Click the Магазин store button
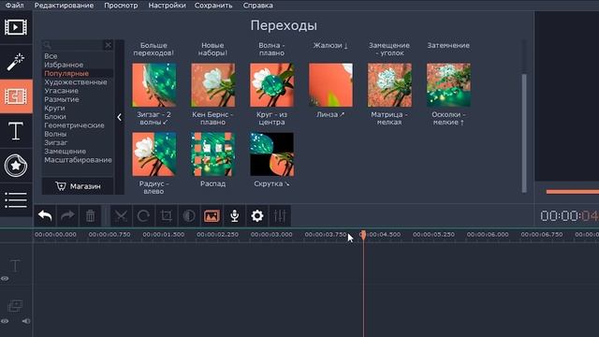Viewport: 599px width, 337px height. (78, 186)
